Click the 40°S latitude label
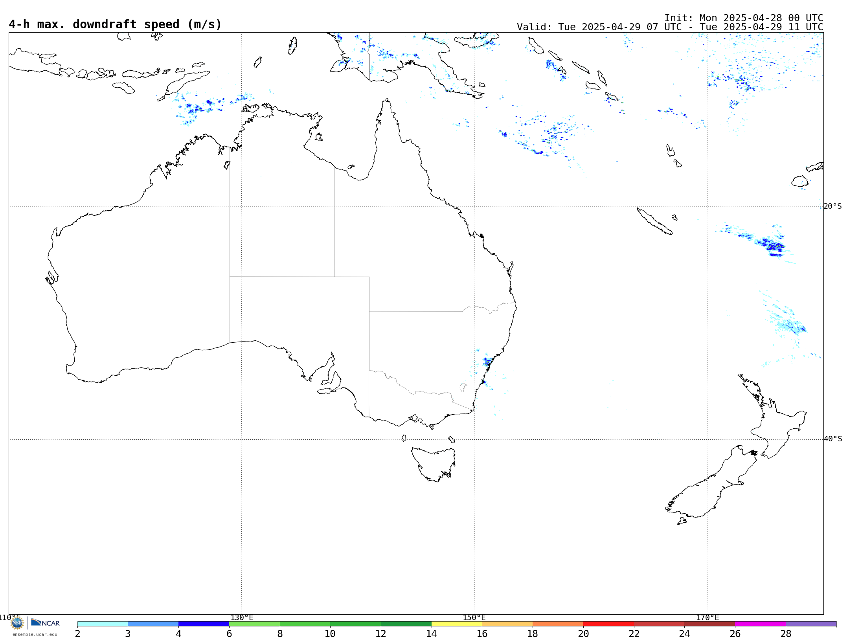 (x=833, y=439)
